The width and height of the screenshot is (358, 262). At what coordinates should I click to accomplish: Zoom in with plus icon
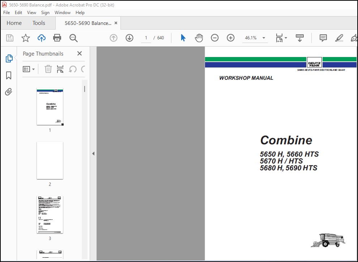231,38
